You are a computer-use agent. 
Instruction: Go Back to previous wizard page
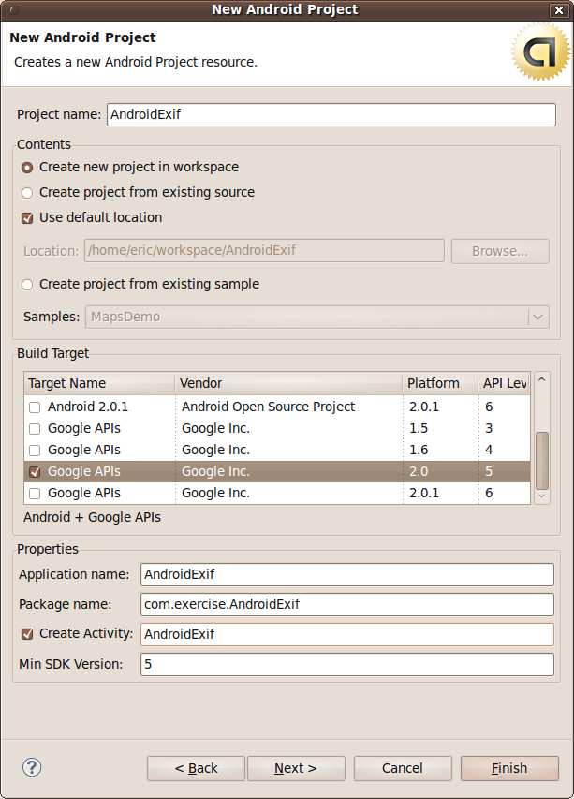click(x=196, y=768)
